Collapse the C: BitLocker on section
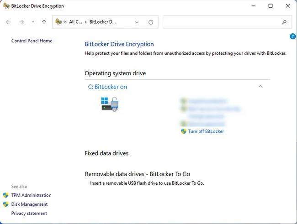Screen dimensions: 297x224 click(260, 87)
